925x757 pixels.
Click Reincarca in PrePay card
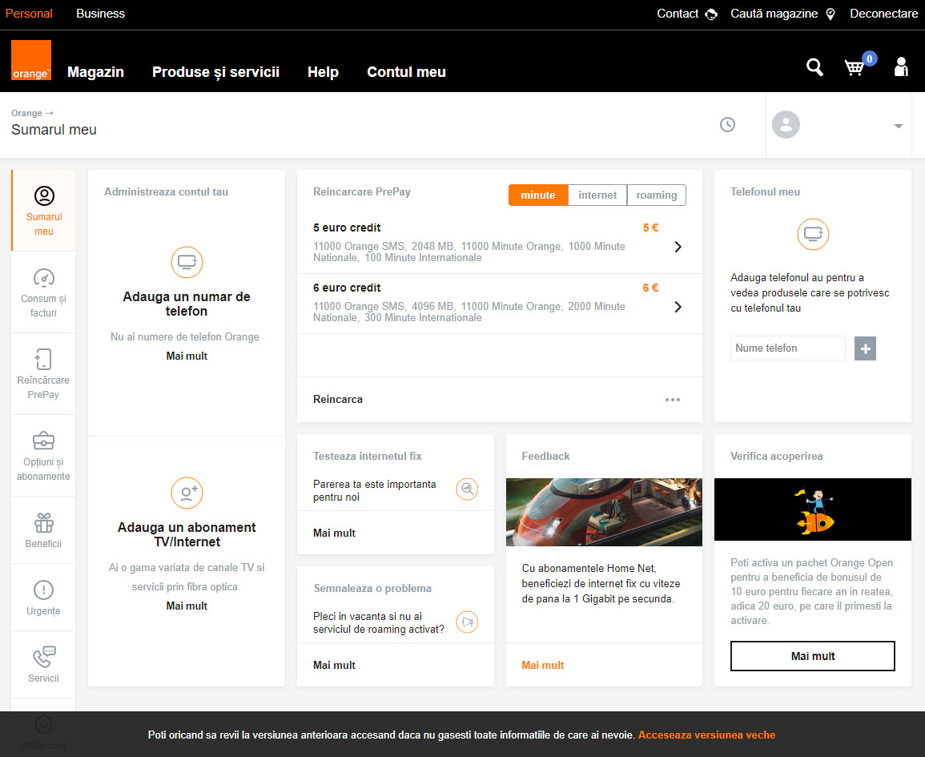[338, 400]
